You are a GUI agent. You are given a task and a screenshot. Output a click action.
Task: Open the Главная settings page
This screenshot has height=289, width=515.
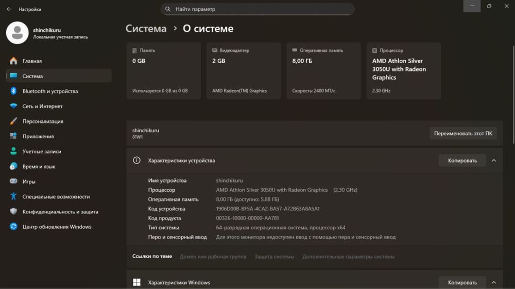pos(59,61)
